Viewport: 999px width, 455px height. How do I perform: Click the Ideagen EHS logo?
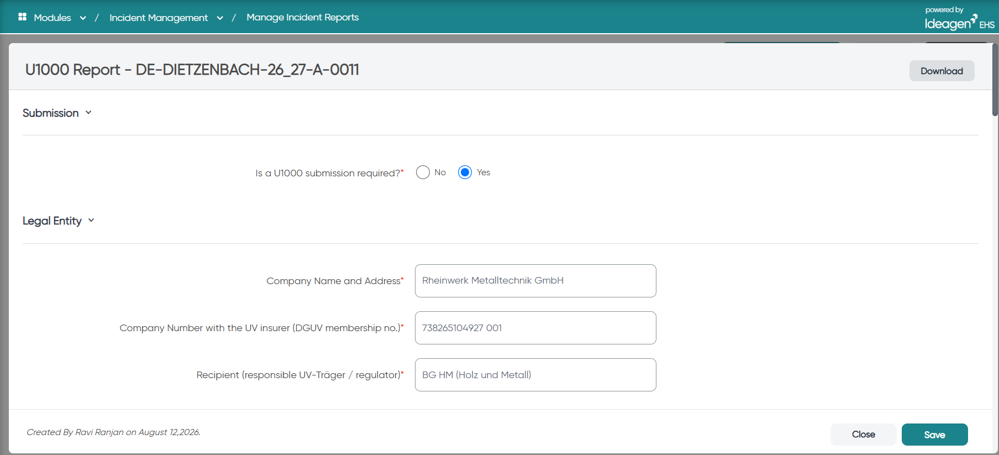959,18
